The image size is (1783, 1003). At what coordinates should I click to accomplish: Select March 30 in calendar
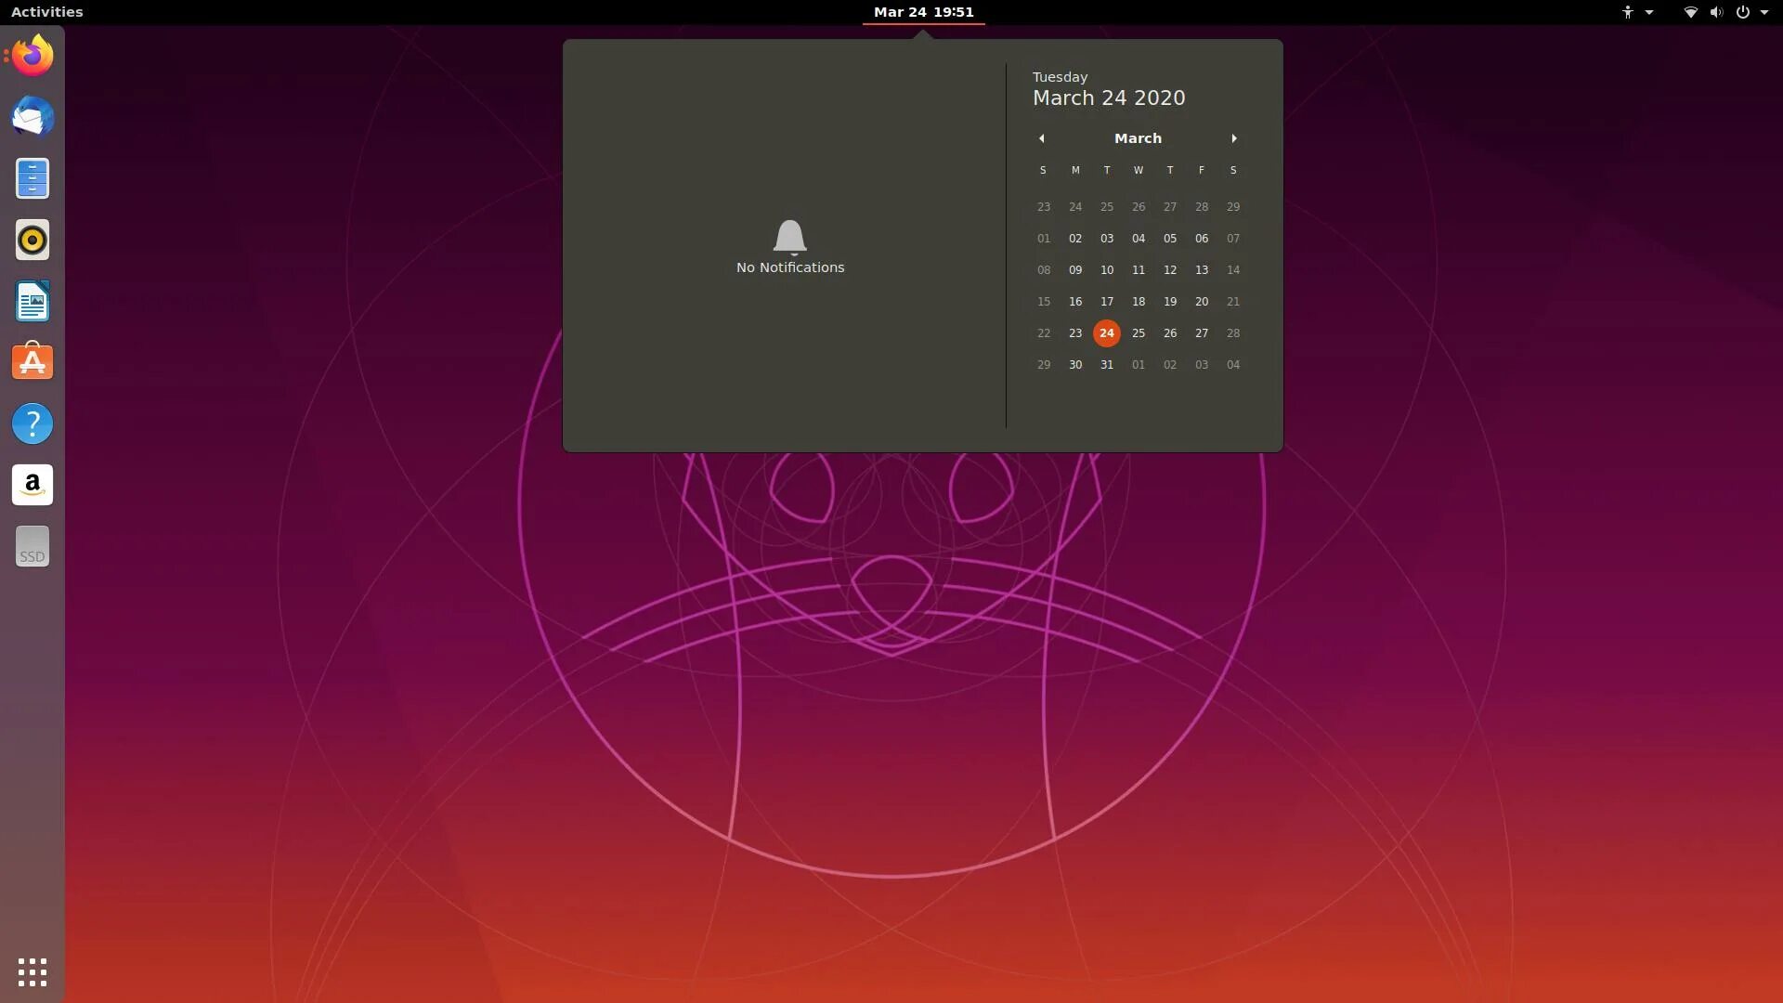[x=1074, y=364]
